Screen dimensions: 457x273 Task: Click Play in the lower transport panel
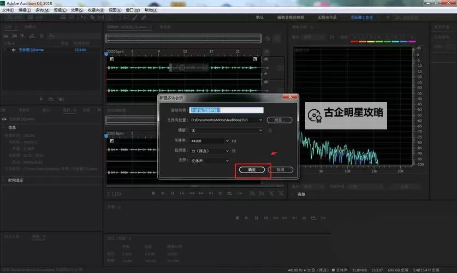(247, 218)
